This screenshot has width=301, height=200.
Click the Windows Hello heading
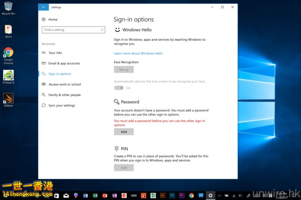[x=137, y=30]
